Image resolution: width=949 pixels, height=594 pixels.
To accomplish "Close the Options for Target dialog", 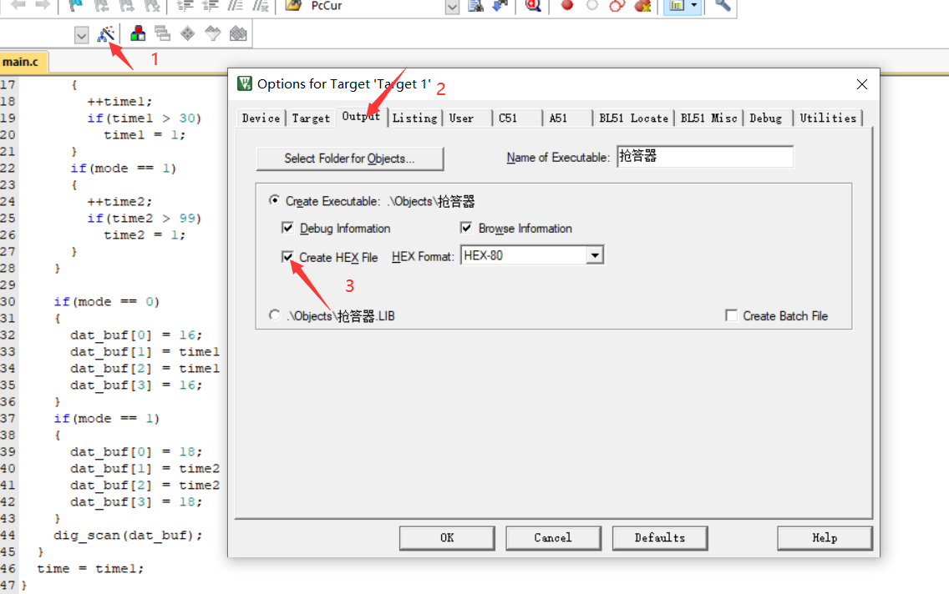I will [x=862, y=84].
